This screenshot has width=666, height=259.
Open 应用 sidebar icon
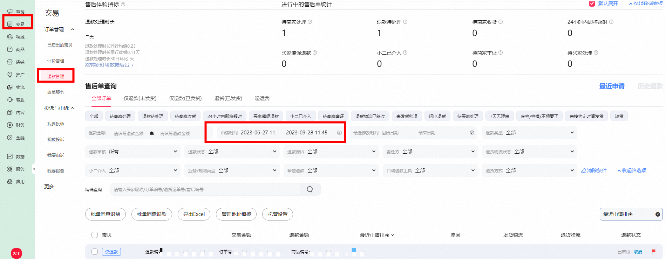[x=10, y=182]
